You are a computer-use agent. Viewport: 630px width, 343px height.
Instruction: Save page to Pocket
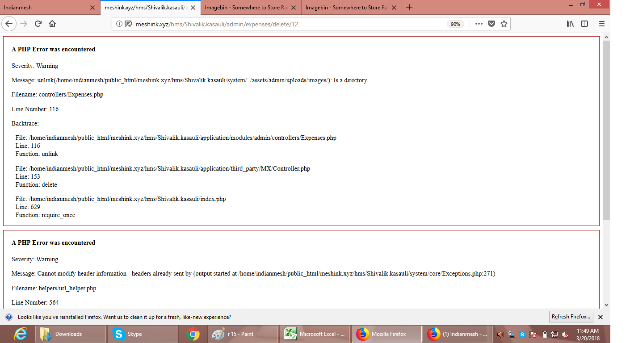491,24
